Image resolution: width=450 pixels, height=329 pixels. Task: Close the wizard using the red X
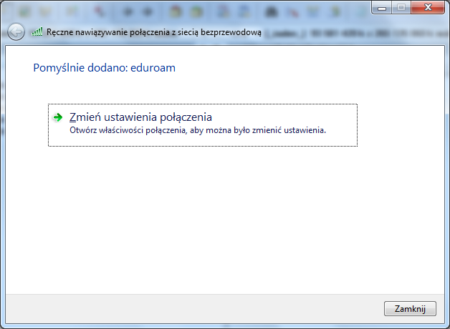click(x=426, y=8)
